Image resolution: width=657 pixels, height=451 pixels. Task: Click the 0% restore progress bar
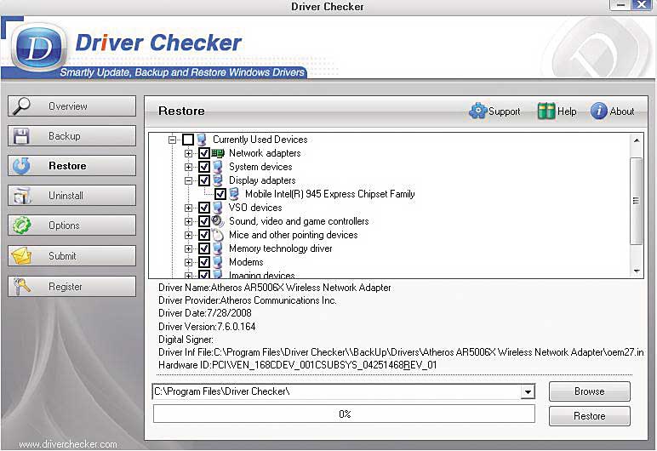344,414
